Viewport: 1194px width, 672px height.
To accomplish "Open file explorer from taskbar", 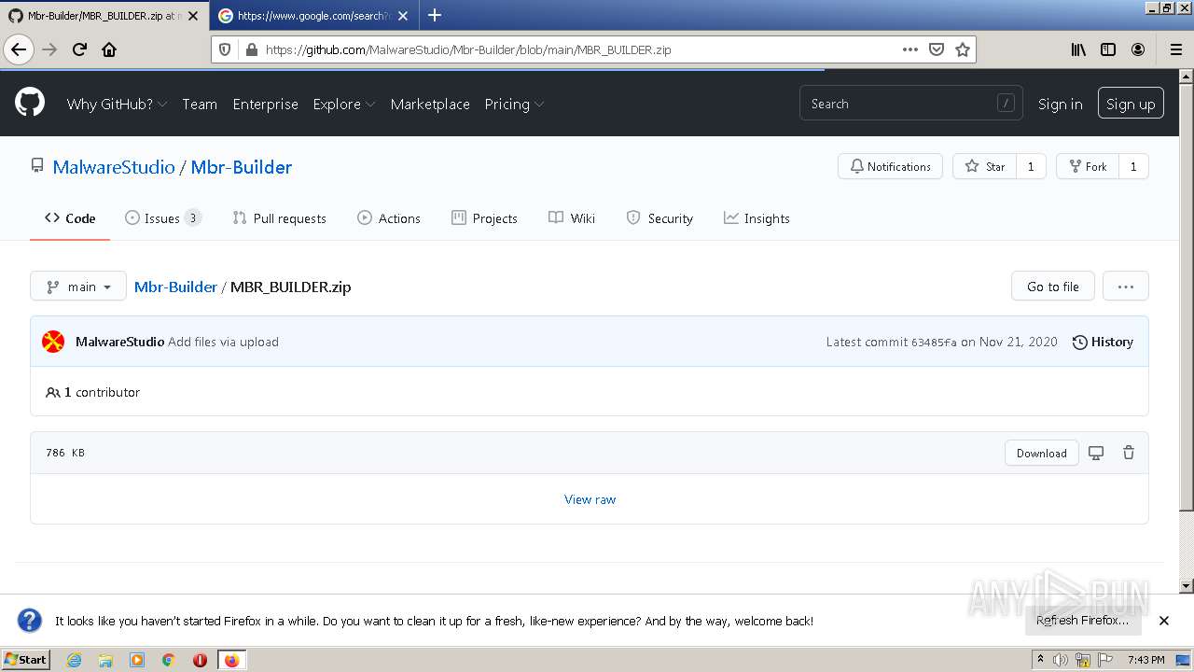I will 105,660.
